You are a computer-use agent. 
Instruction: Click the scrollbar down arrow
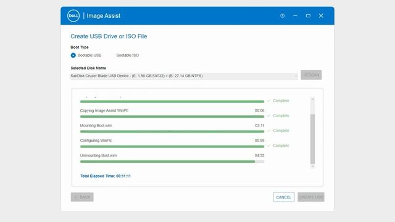click(x=313, y=166)
